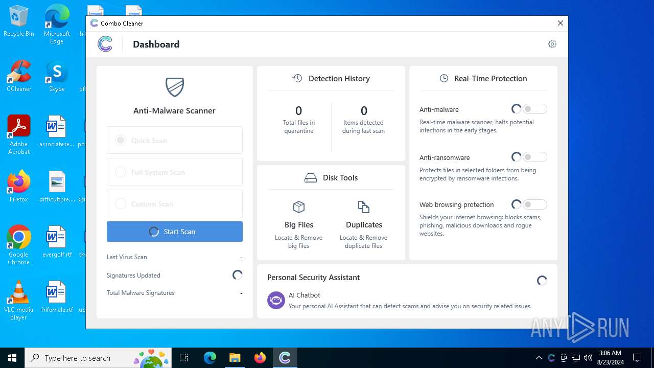Click Duplicates locate and remove link
Screen dimensions: 654x368
[364, 242]
